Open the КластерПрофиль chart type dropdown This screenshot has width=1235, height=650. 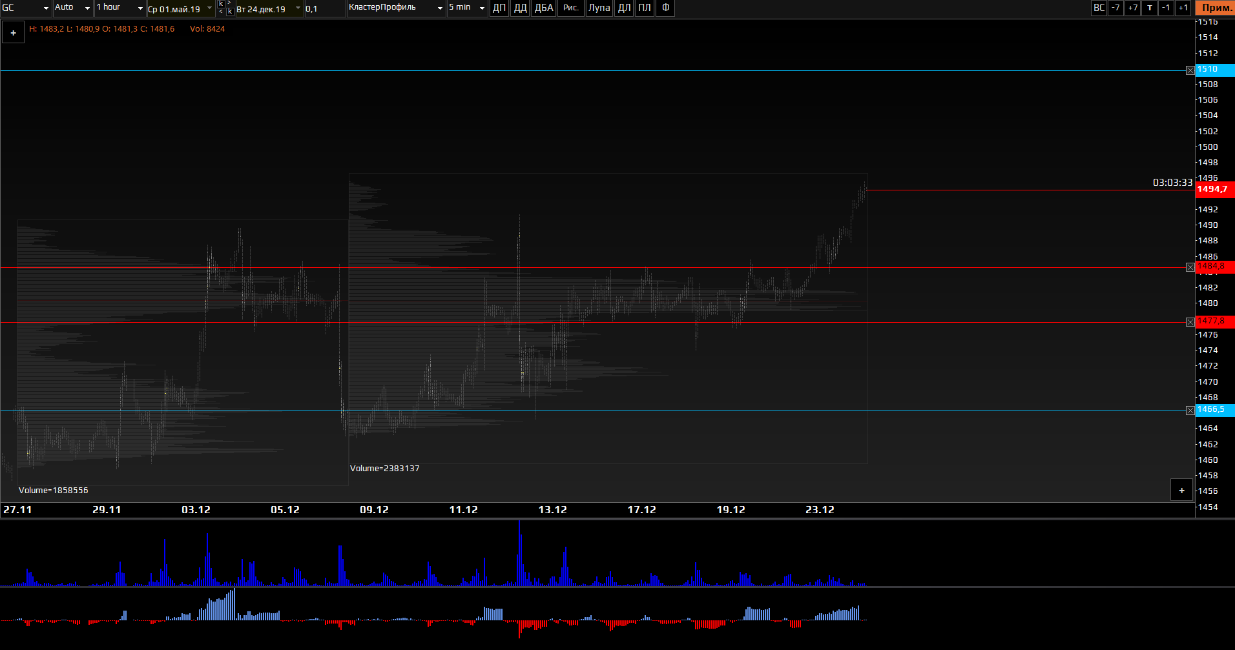pos(395,8)
